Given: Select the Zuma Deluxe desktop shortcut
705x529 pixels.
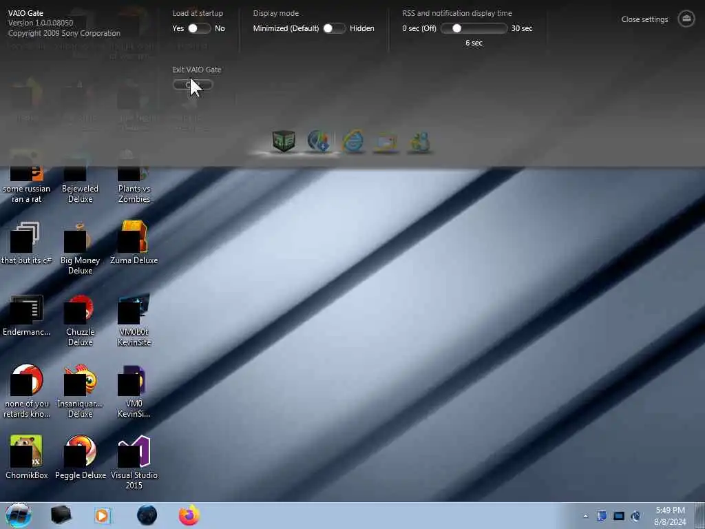Looking at the screenshot, I should pyautogui.click(x=134, y=243).
